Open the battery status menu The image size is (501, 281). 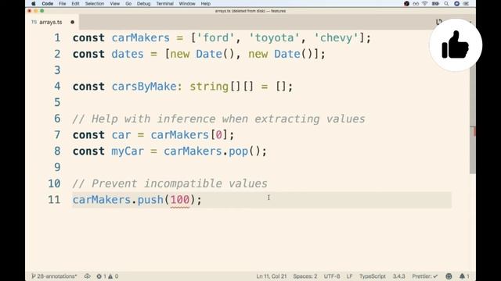pyautogui.click(x=435, y=4)
